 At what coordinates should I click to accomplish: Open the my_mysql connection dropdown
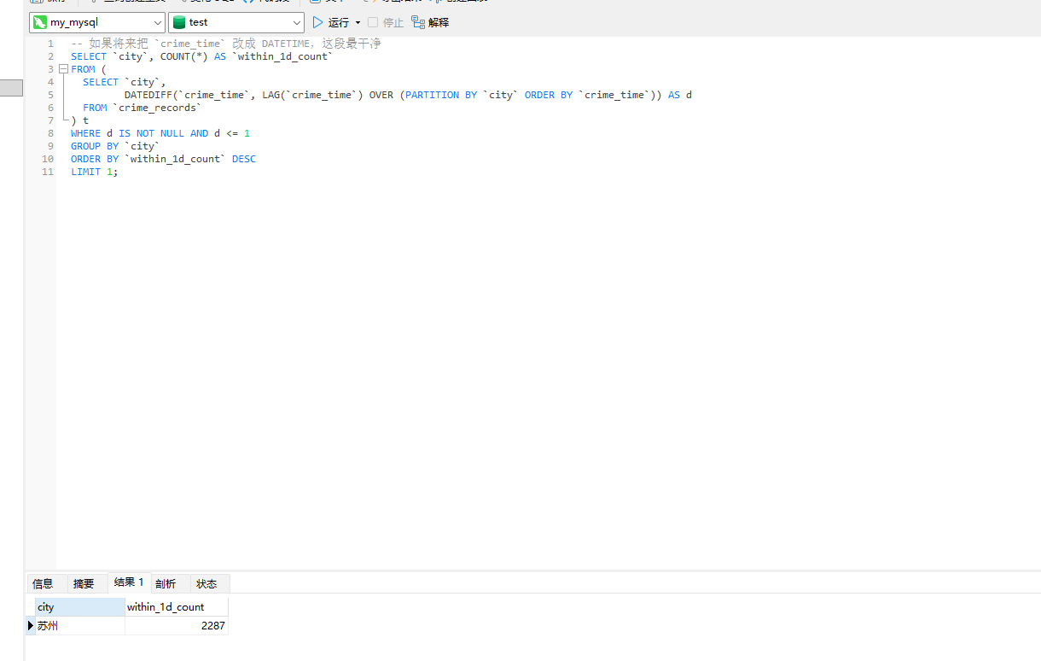click(97, 22)
